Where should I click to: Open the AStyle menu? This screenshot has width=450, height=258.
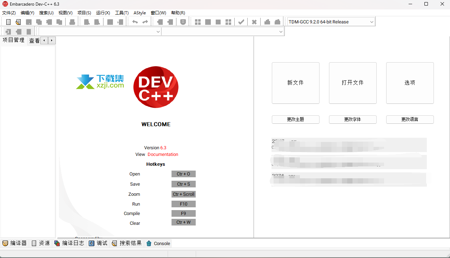click(x=140, y=13)
